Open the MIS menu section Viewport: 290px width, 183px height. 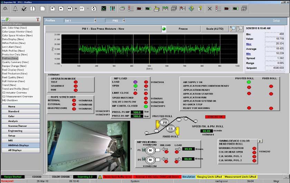pos(21,141)
